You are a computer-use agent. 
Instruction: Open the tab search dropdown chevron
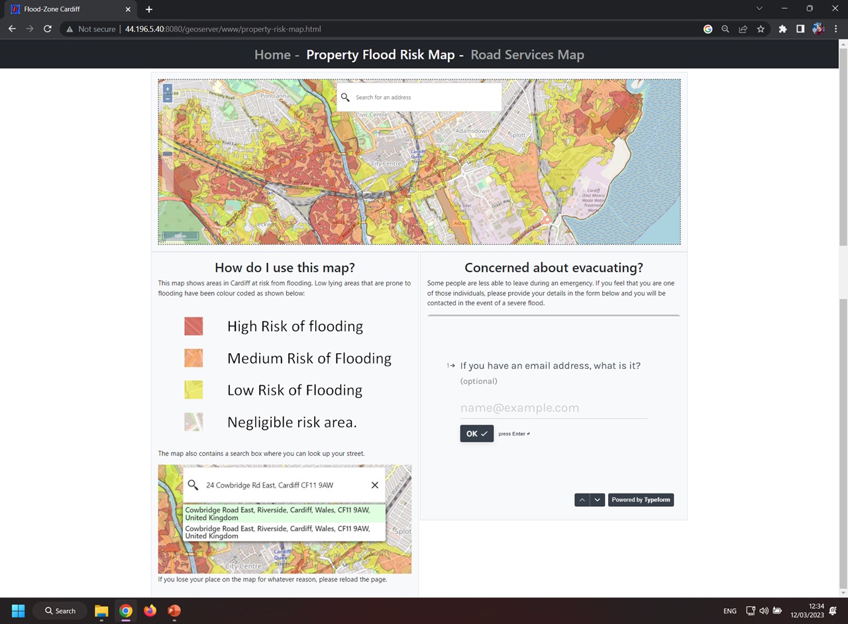pyautogui.click(x=759, y=9)
